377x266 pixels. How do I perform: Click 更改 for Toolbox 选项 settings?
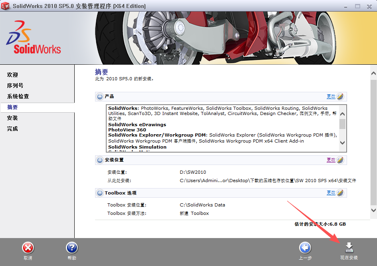tap(331, 193)
